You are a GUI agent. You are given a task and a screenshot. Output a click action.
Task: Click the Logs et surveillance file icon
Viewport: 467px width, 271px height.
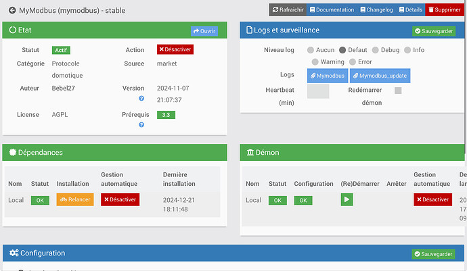click(249, 30)
